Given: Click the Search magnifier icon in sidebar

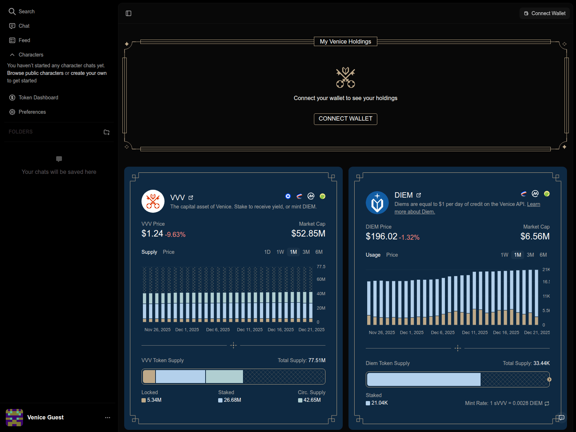Looking at the screenshot, I should click(x=12, y=12).
